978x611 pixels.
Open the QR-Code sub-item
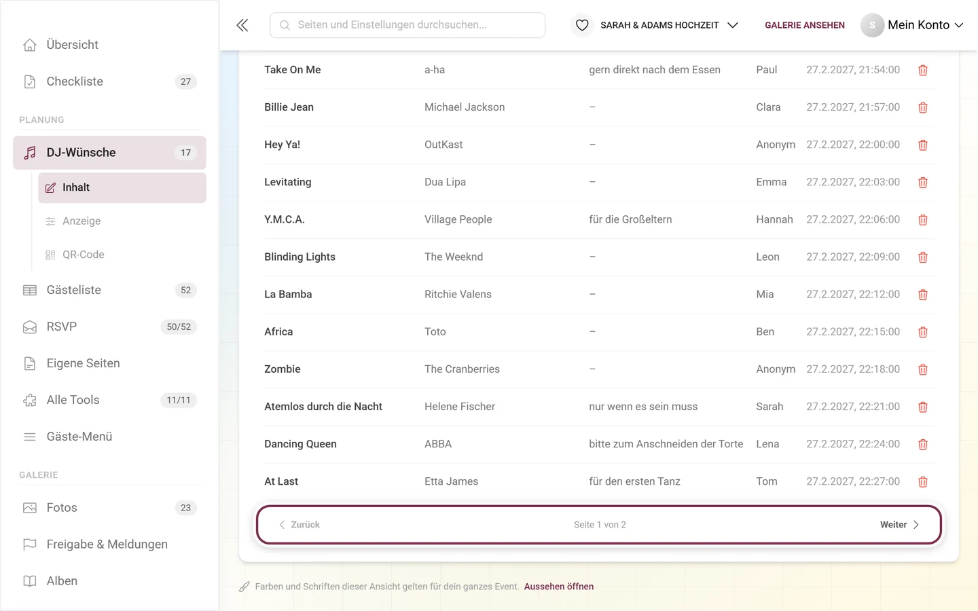(122, 255)
